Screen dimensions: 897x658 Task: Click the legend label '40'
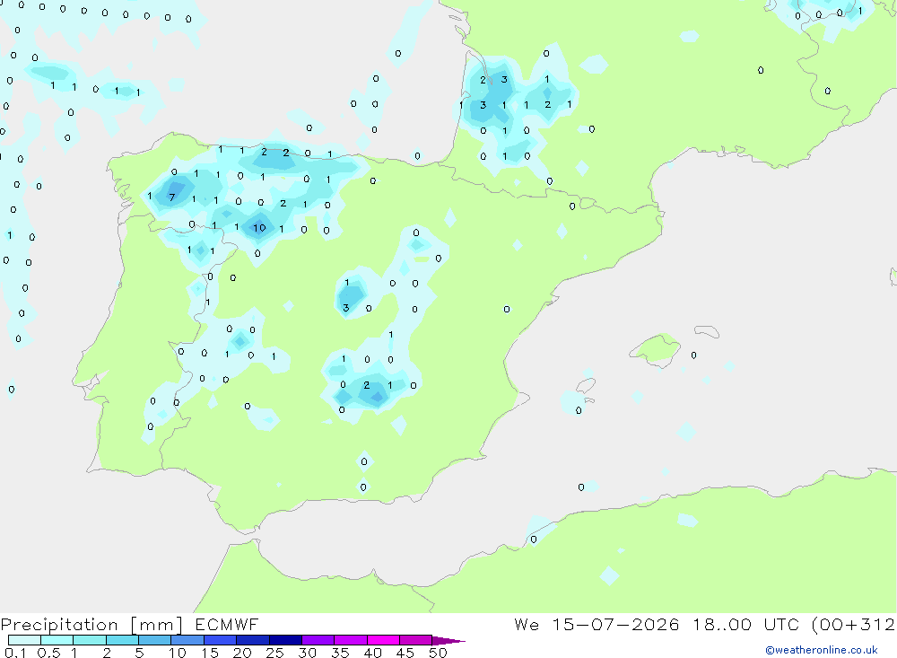tap(372, 653)
